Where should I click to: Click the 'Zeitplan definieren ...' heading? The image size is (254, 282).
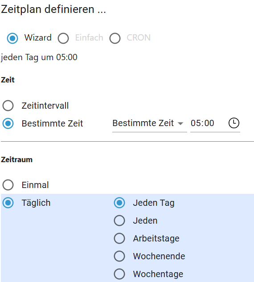[53, 9]
